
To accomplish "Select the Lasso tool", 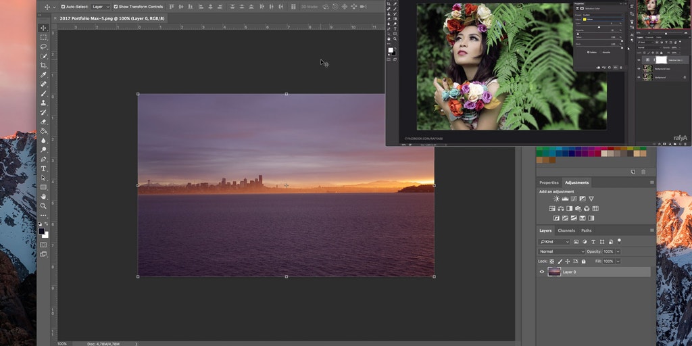I will (43, 47).
